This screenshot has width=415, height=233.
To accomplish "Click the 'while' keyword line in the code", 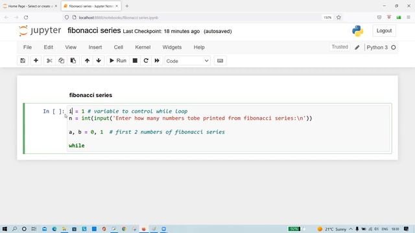I will click(77, 146).
